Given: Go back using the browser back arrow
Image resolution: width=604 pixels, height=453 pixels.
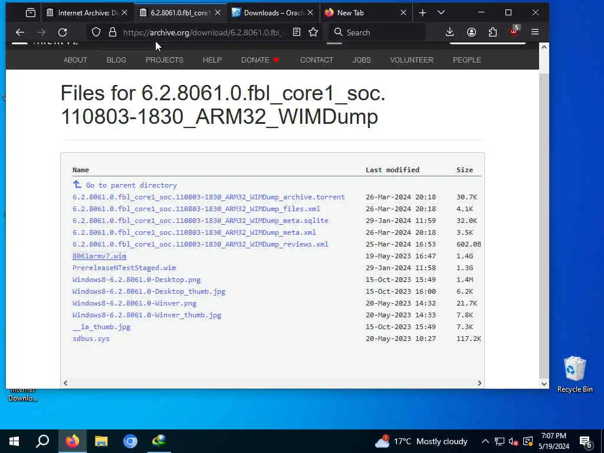Looking at the screenshot, I should [20, 32].
